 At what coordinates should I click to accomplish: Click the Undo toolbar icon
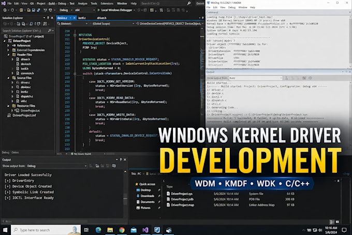[x=45, y=10]
